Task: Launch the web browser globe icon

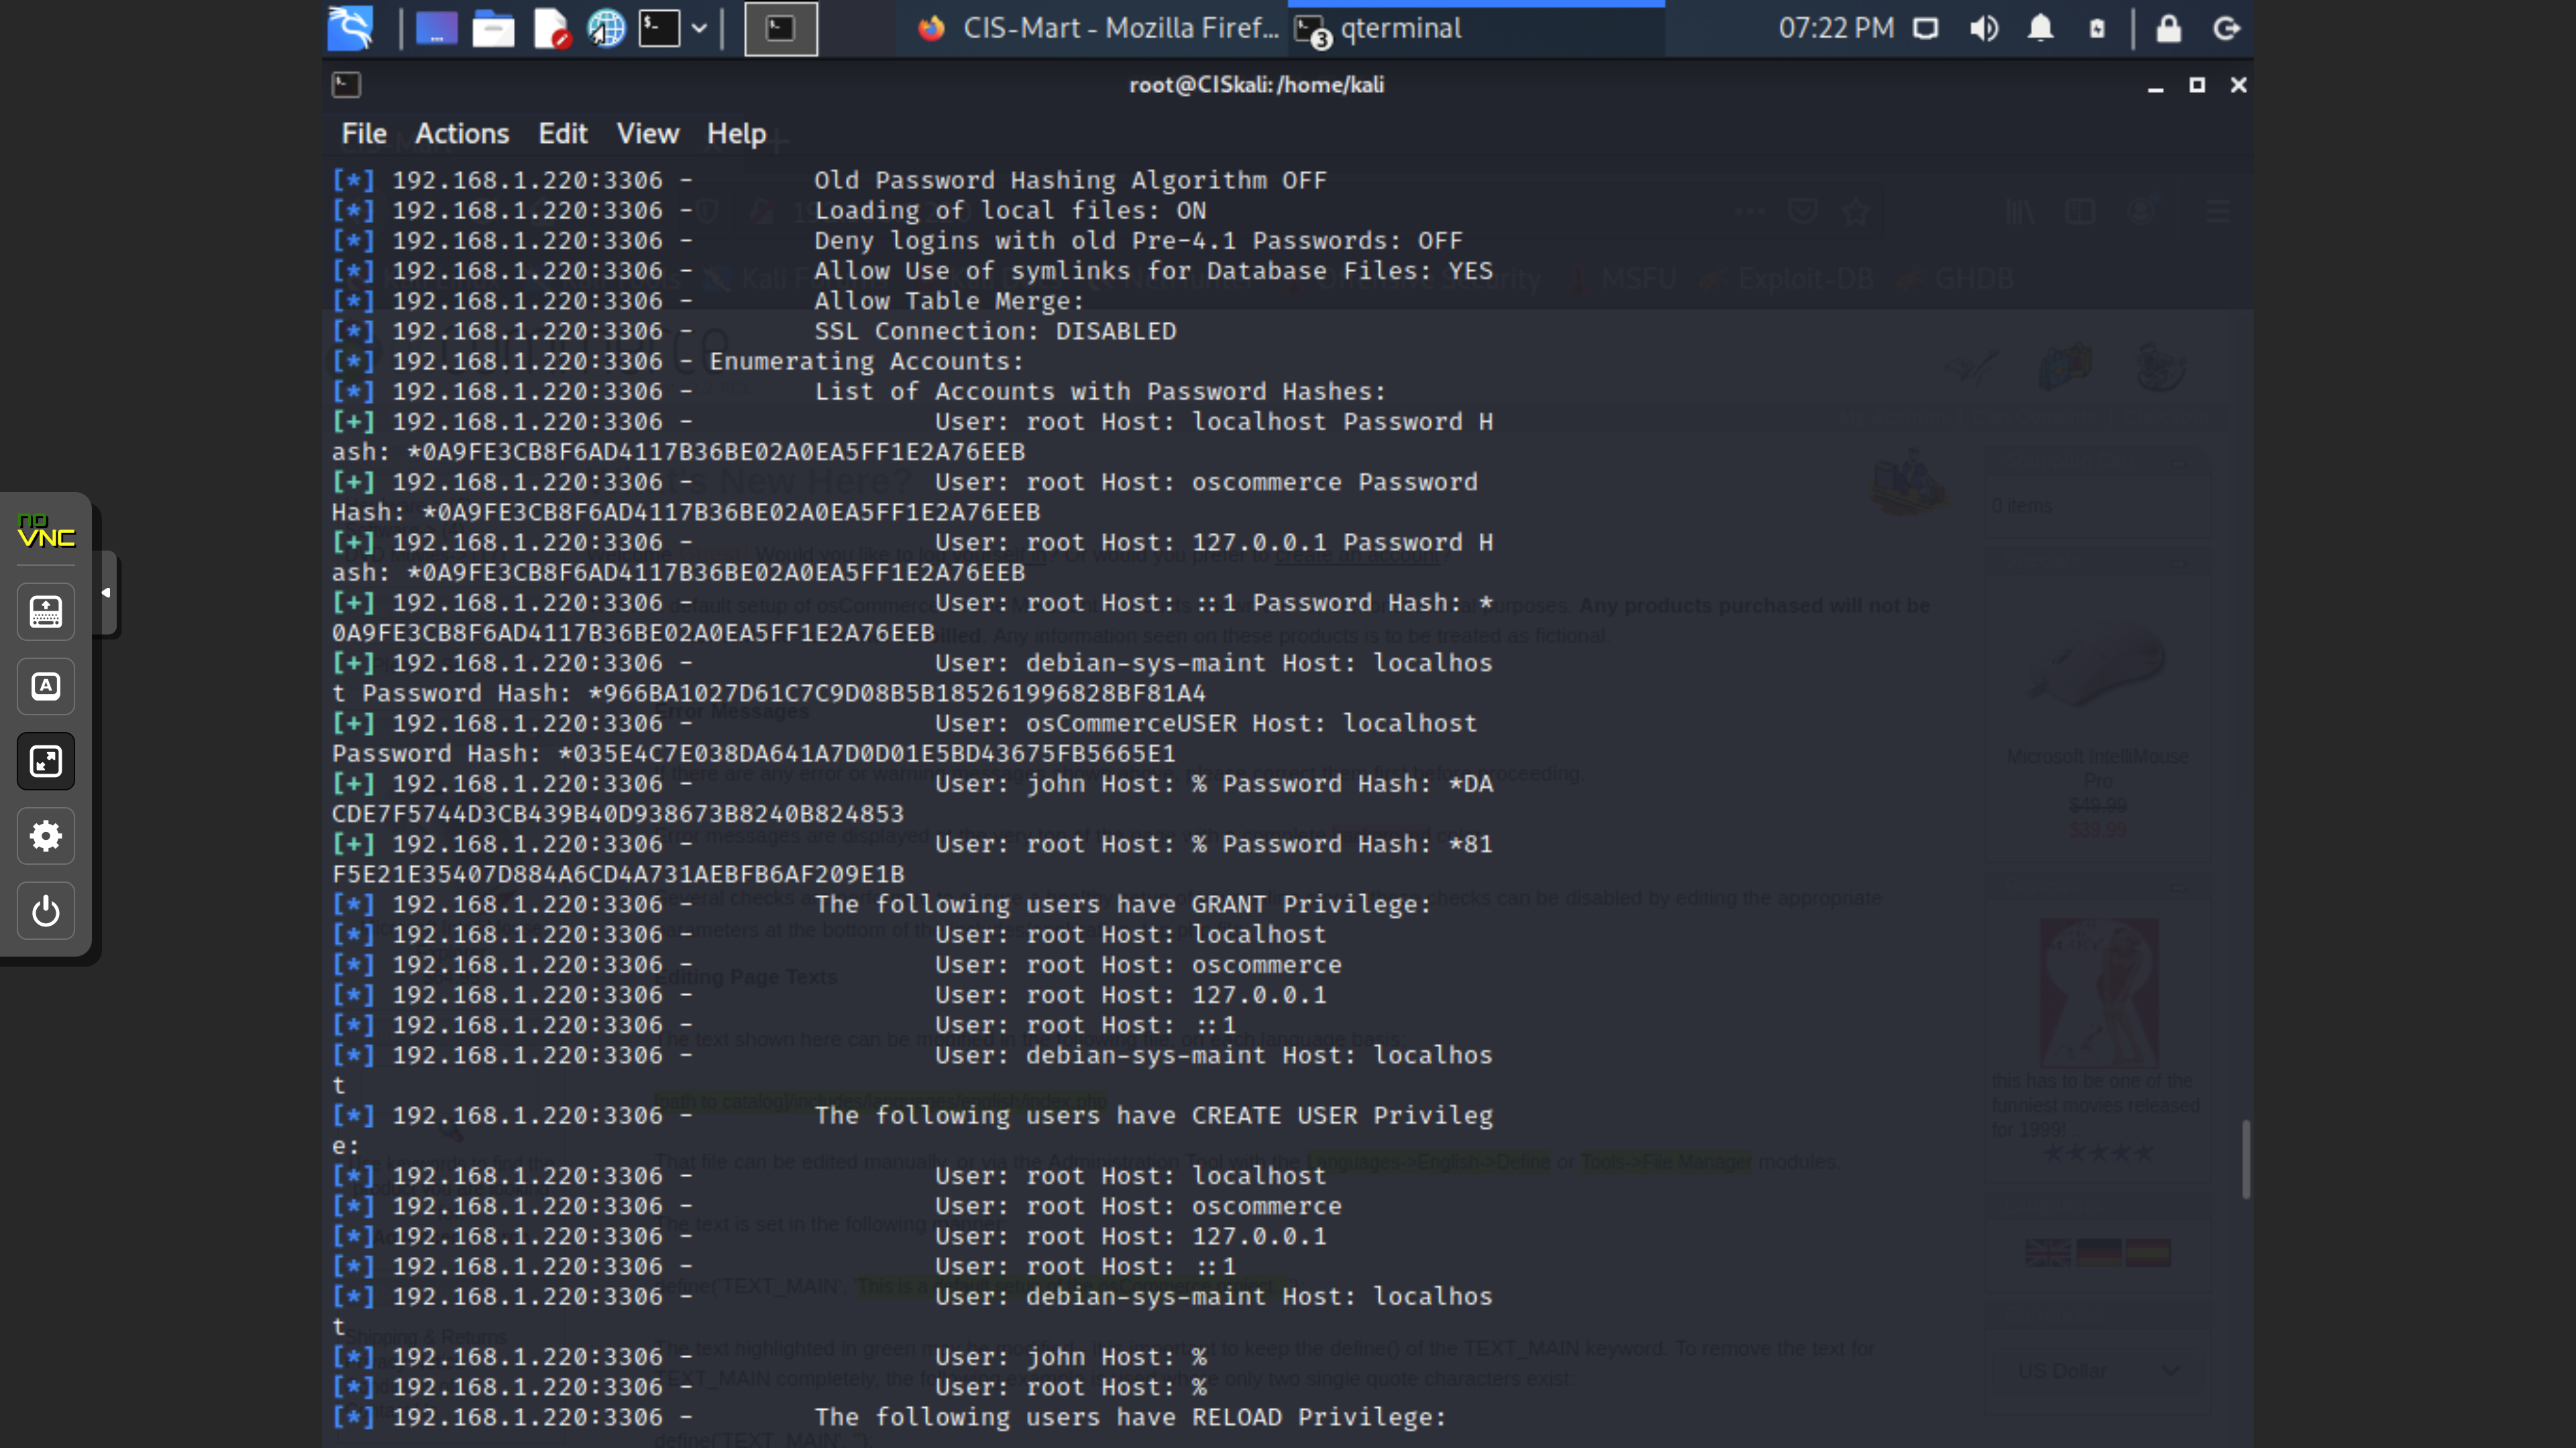Action: (606, 28)
